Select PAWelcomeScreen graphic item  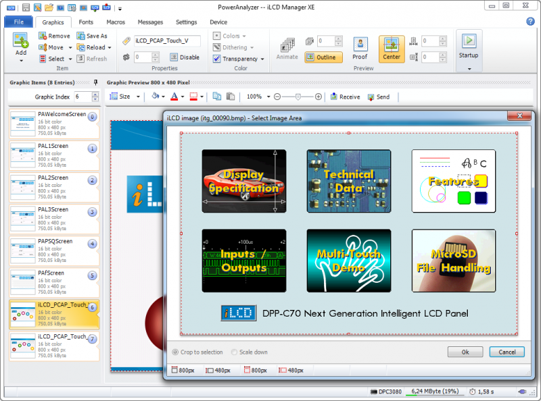[54, 124]
